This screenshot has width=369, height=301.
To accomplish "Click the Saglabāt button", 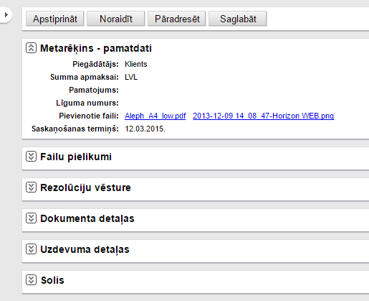I will pos(238,19).
